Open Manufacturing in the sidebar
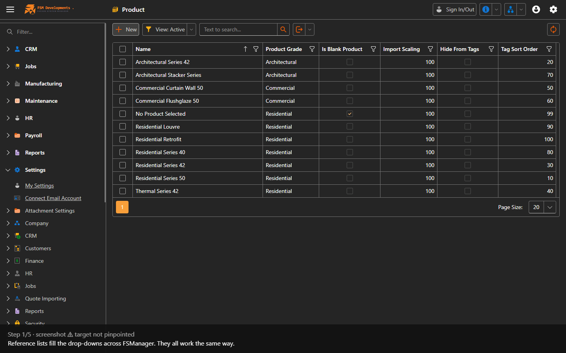 tap(44, 84)
